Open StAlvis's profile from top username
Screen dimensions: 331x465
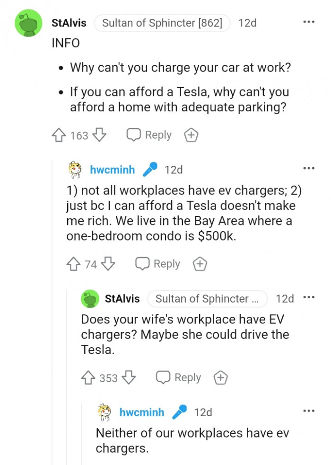pos(69,23)
